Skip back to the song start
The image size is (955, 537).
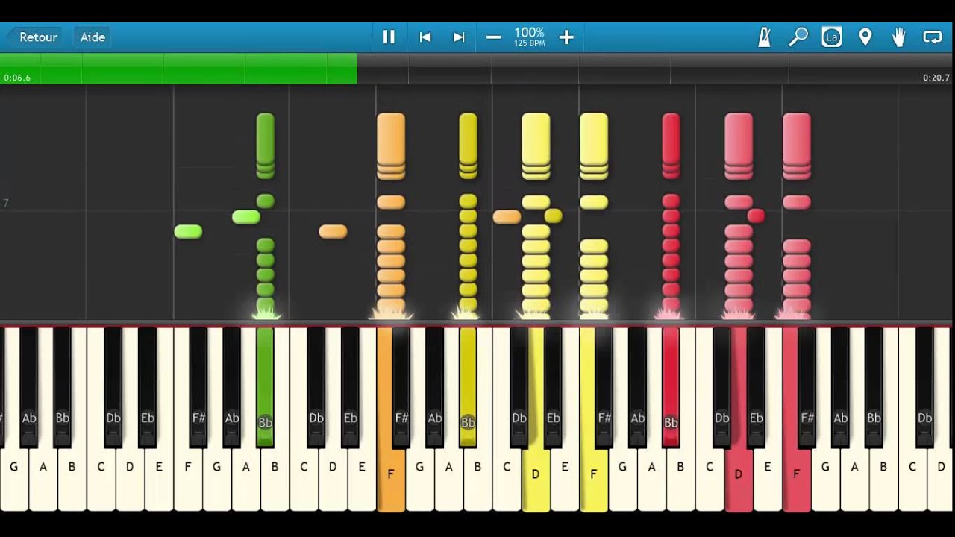point(425,37)
